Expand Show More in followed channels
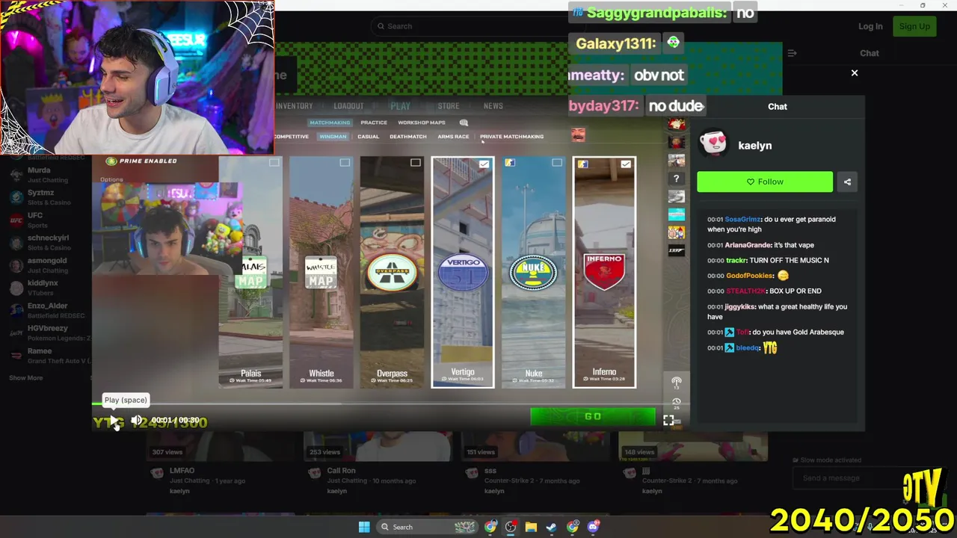957x538 pixels. point(26,378)
